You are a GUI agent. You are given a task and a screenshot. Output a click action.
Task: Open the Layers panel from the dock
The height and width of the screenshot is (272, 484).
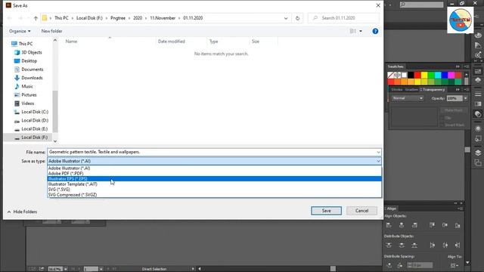tap(478, 153)
